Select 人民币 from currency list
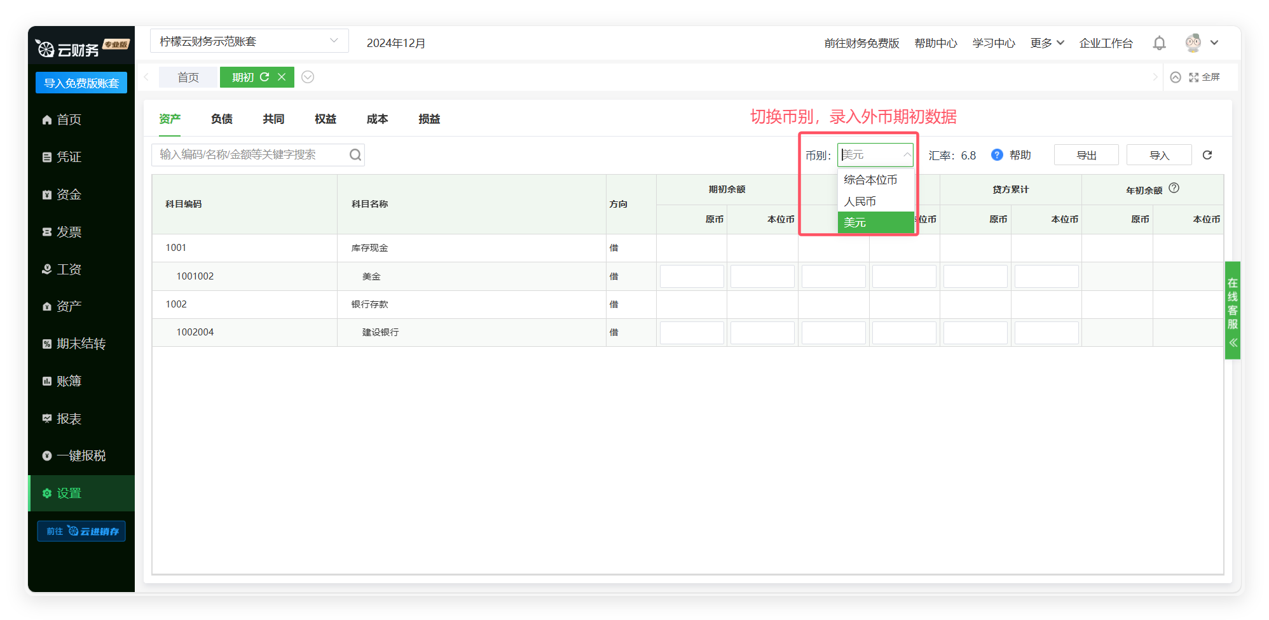Viewport: 1269px width, 620px height. (860, 201)
